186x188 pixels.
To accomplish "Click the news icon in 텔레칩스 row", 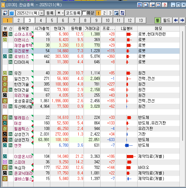I will coord(10,118).
